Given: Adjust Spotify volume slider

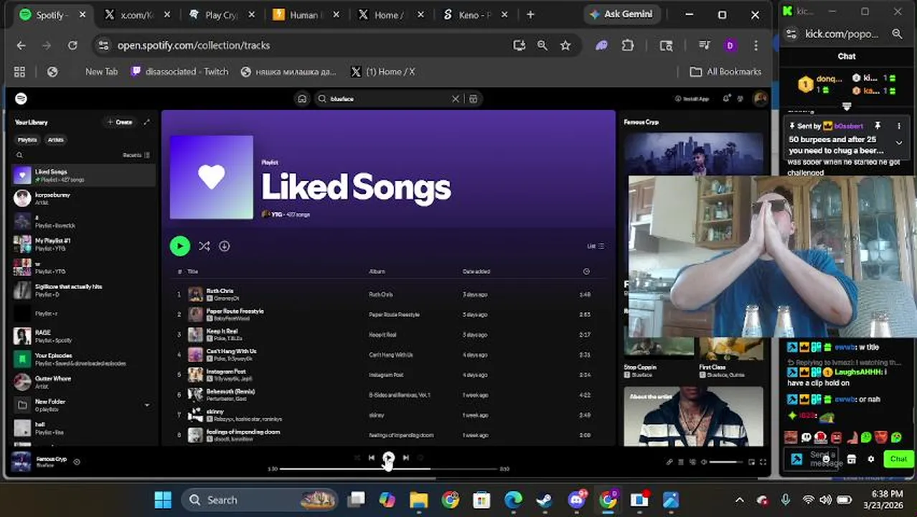Looking at the screenshot, I should [x=726, y=462].
